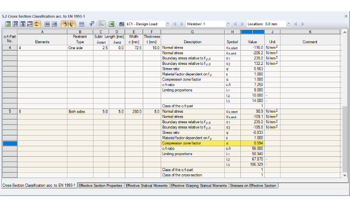
Task: Click the value -195.8 cell
Action: 252,127
